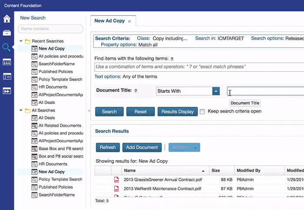Click the PDF icon for GrassIsGreener contract
The image size is (304, 210).
click(116, 180)
